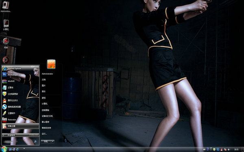Expand the arrow next to 关机 button
The image size is (244, 152).
tap(53, 141)
